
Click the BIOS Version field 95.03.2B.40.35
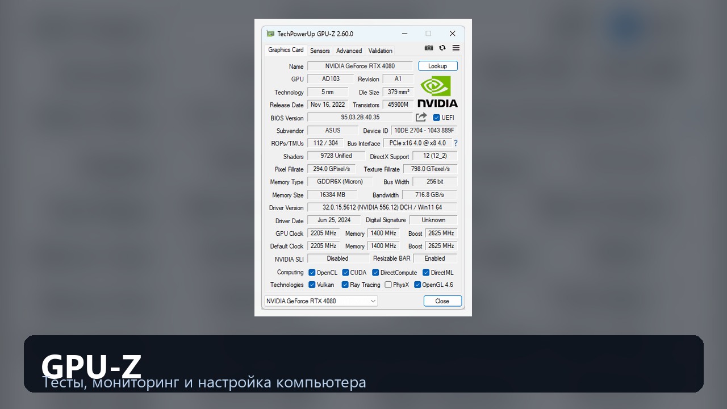360,118
